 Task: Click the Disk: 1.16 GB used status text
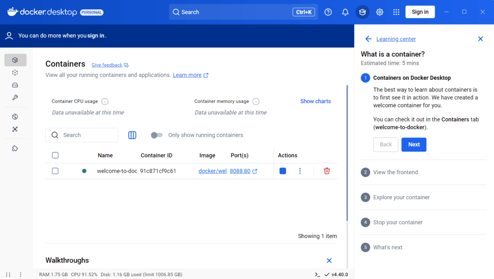pyautogui.click(x=141, y=275)
